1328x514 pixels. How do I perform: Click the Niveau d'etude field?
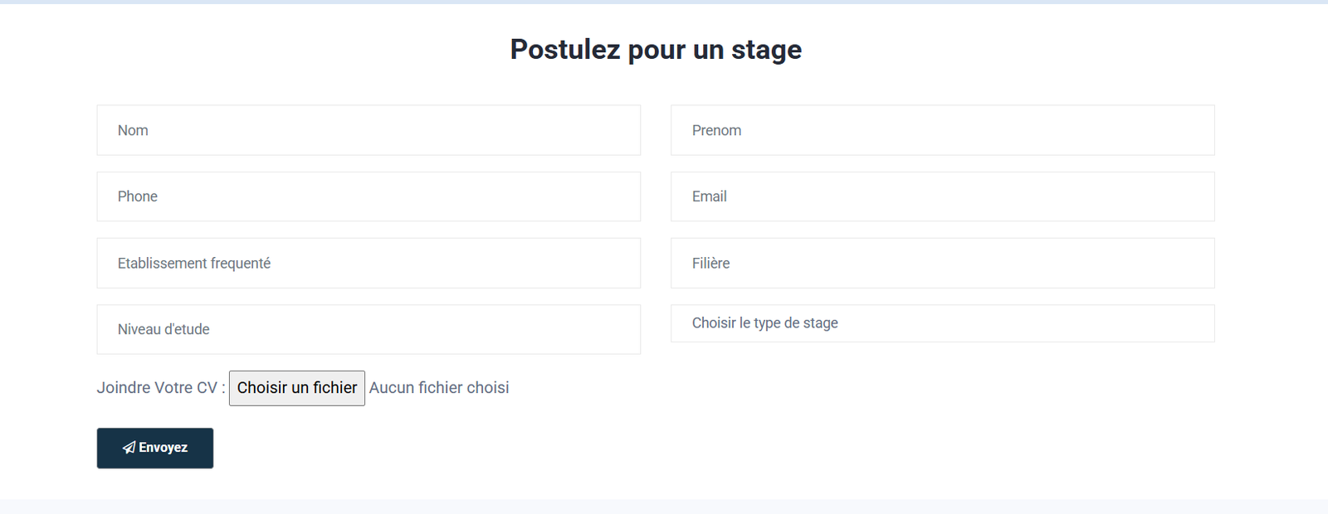click(x=369, y=329)
